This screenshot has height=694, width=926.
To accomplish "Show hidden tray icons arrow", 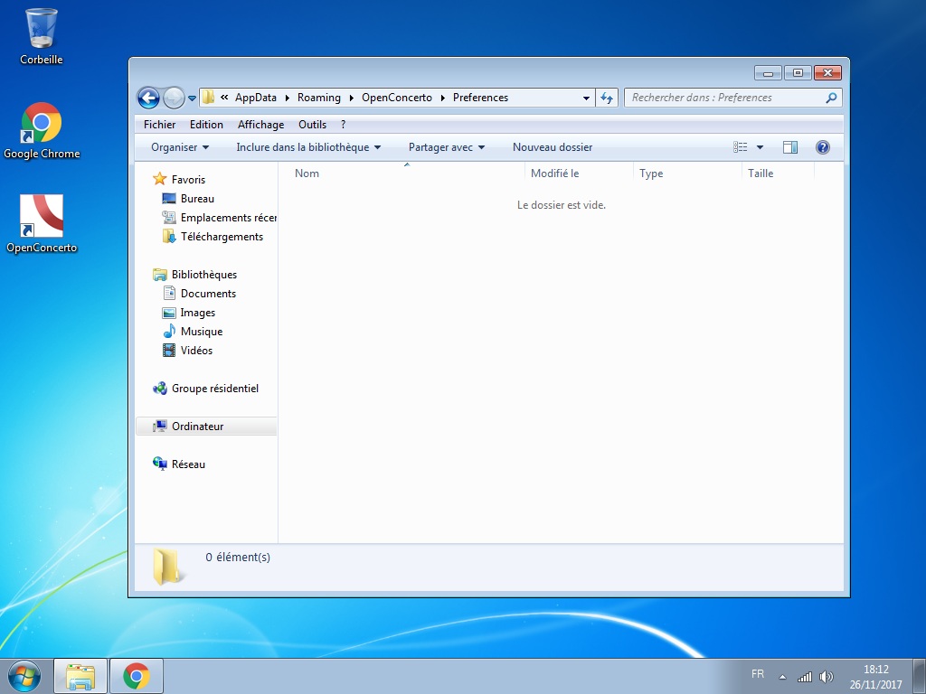I will (782, 677).
